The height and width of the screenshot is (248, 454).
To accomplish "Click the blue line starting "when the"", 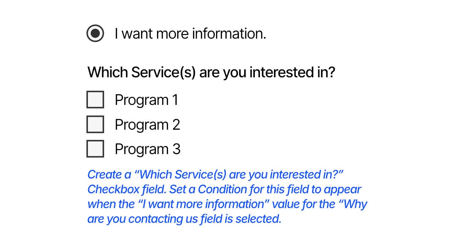I will coord(227,204).
